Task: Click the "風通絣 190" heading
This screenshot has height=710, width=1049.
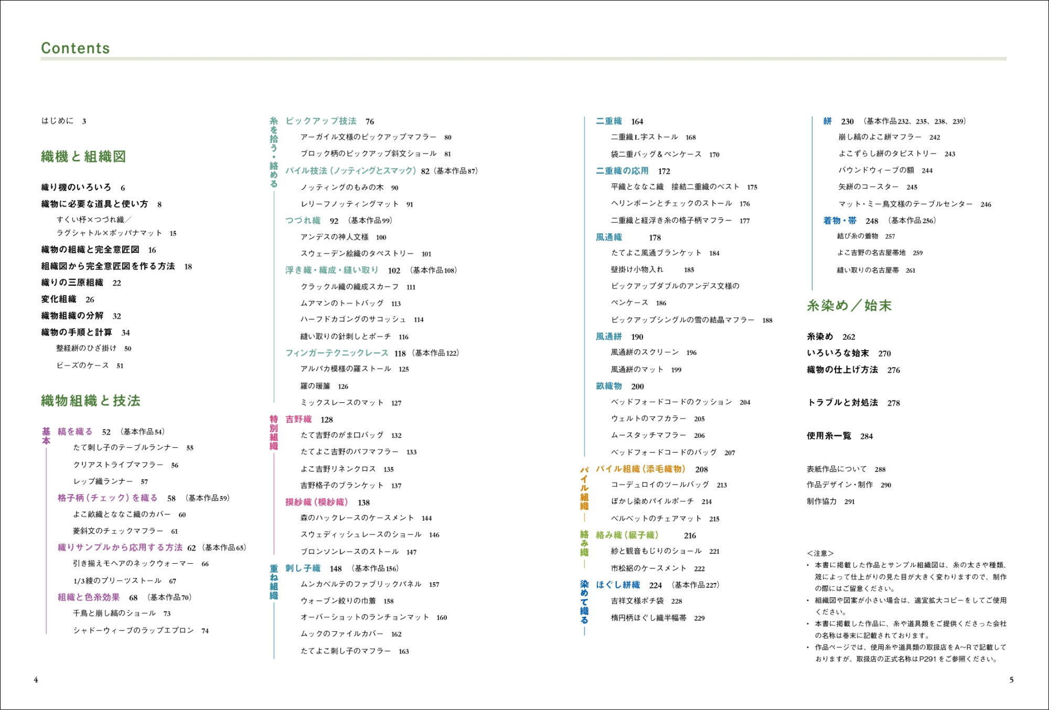Action: tap(618, 337)
